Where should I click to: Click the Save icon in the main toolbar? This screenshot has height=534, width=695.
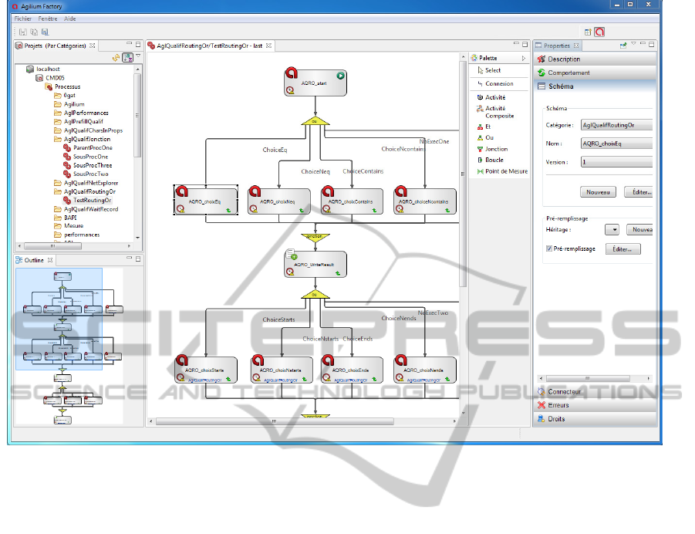(22, 32)
